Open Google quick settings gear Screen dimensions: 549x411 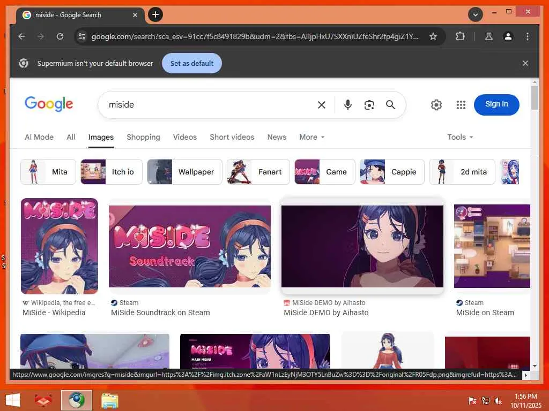point(436,104)
